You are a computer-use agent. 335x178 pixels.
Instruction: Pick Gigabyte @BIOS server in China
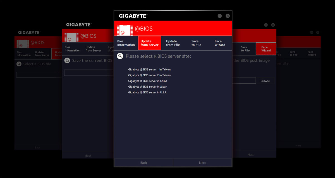(x=148, y=81)
